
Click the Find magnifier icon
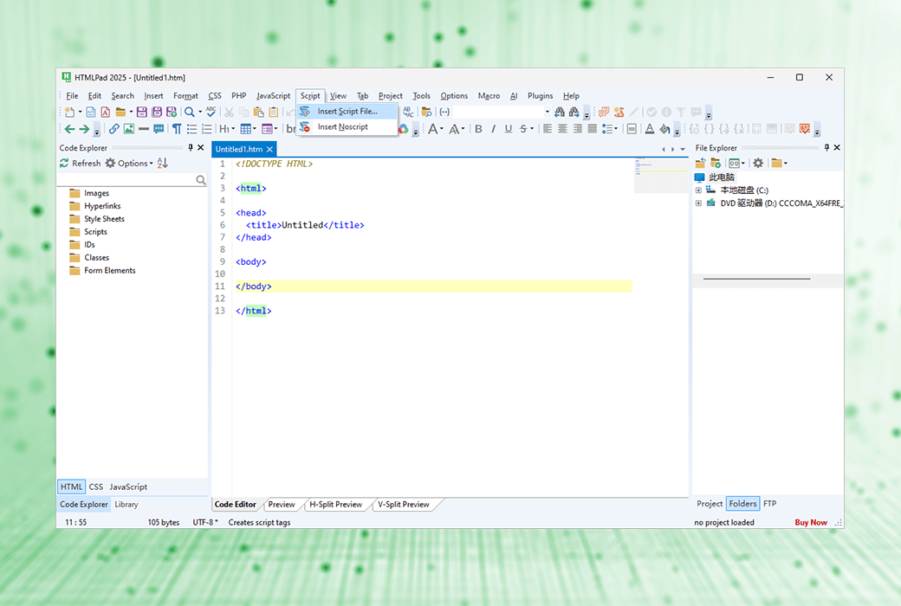[x=189, y=112]
